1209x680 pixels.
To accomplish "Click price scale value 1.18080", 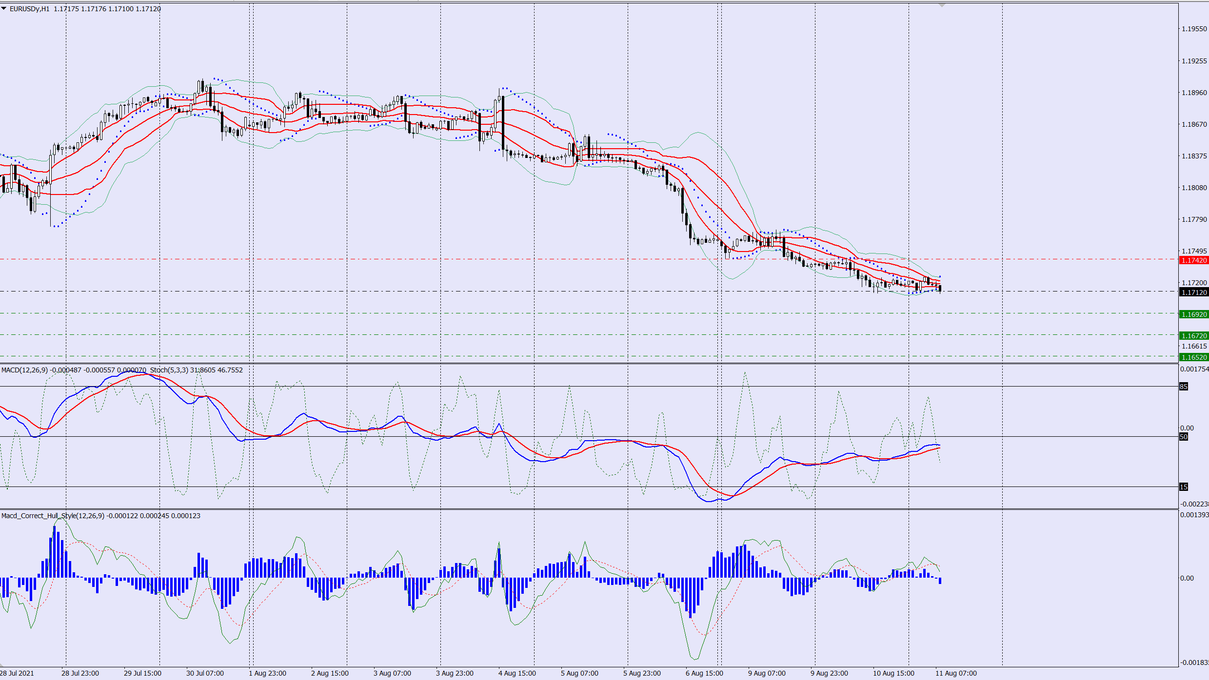I will tap(1194, 188).
